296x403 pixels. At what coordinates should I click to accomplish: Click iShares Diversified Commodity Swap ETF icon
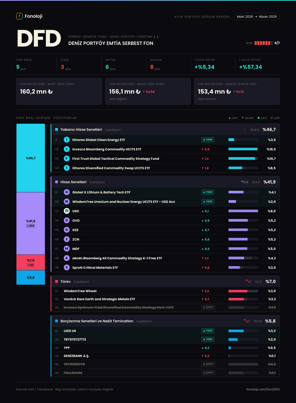67,168
